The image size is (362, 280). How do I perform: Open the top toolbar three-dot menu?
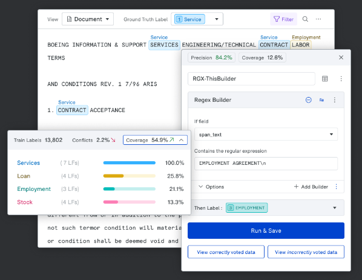click(x=318, y=19)
